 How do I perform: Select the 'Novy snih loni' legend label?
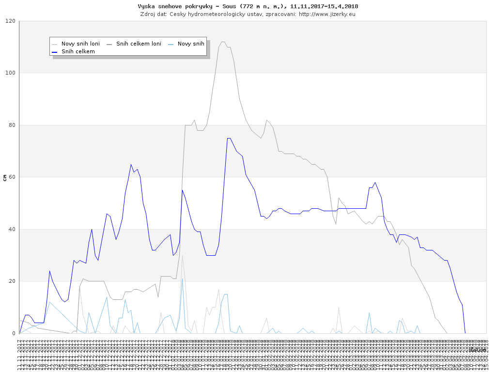click(80, 44)
